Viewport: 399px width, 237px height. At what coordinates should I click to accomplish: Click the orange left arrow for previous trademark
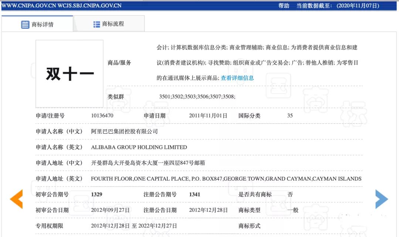[x=16, y=199]
